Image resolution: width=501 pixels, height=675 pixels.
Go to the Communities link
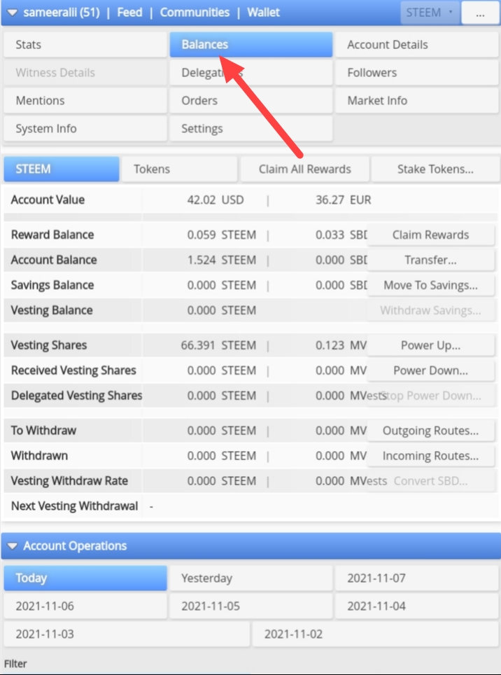[x=195, y=13]
